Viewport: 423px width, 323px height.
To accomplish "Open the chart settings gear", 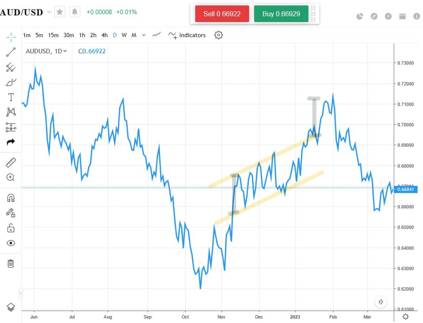I will coord(218,35).
